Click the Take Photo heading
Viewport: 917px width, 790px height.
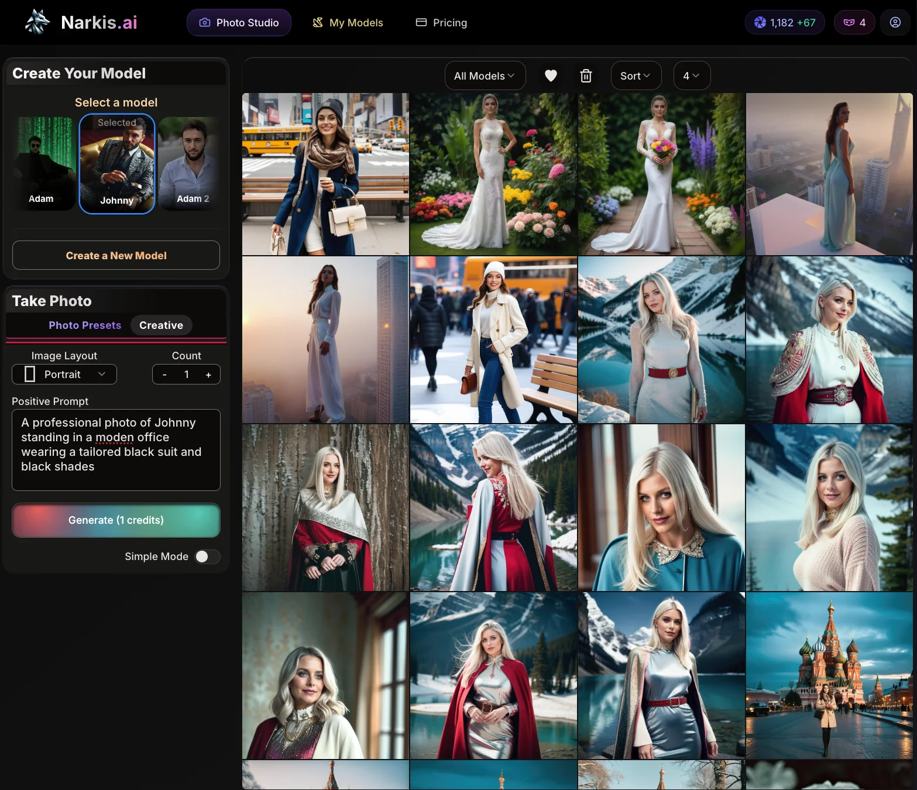click(x=52, y=301)
